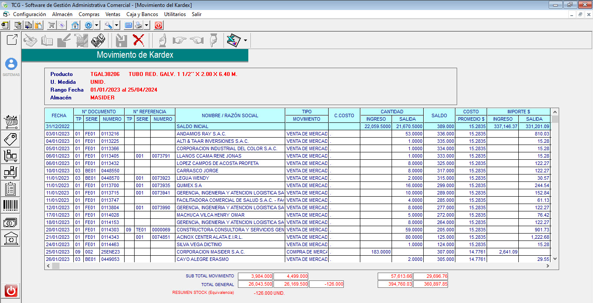The height and width of the screenshot is (303, 593).
Task: Click the print icon in the Kardex toolbar
Action: click(x=98, y=40)
